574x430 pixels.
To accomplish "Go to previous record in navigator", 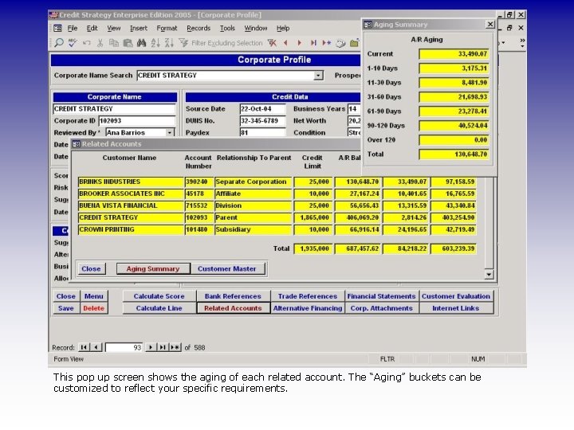I will (96, 347).
